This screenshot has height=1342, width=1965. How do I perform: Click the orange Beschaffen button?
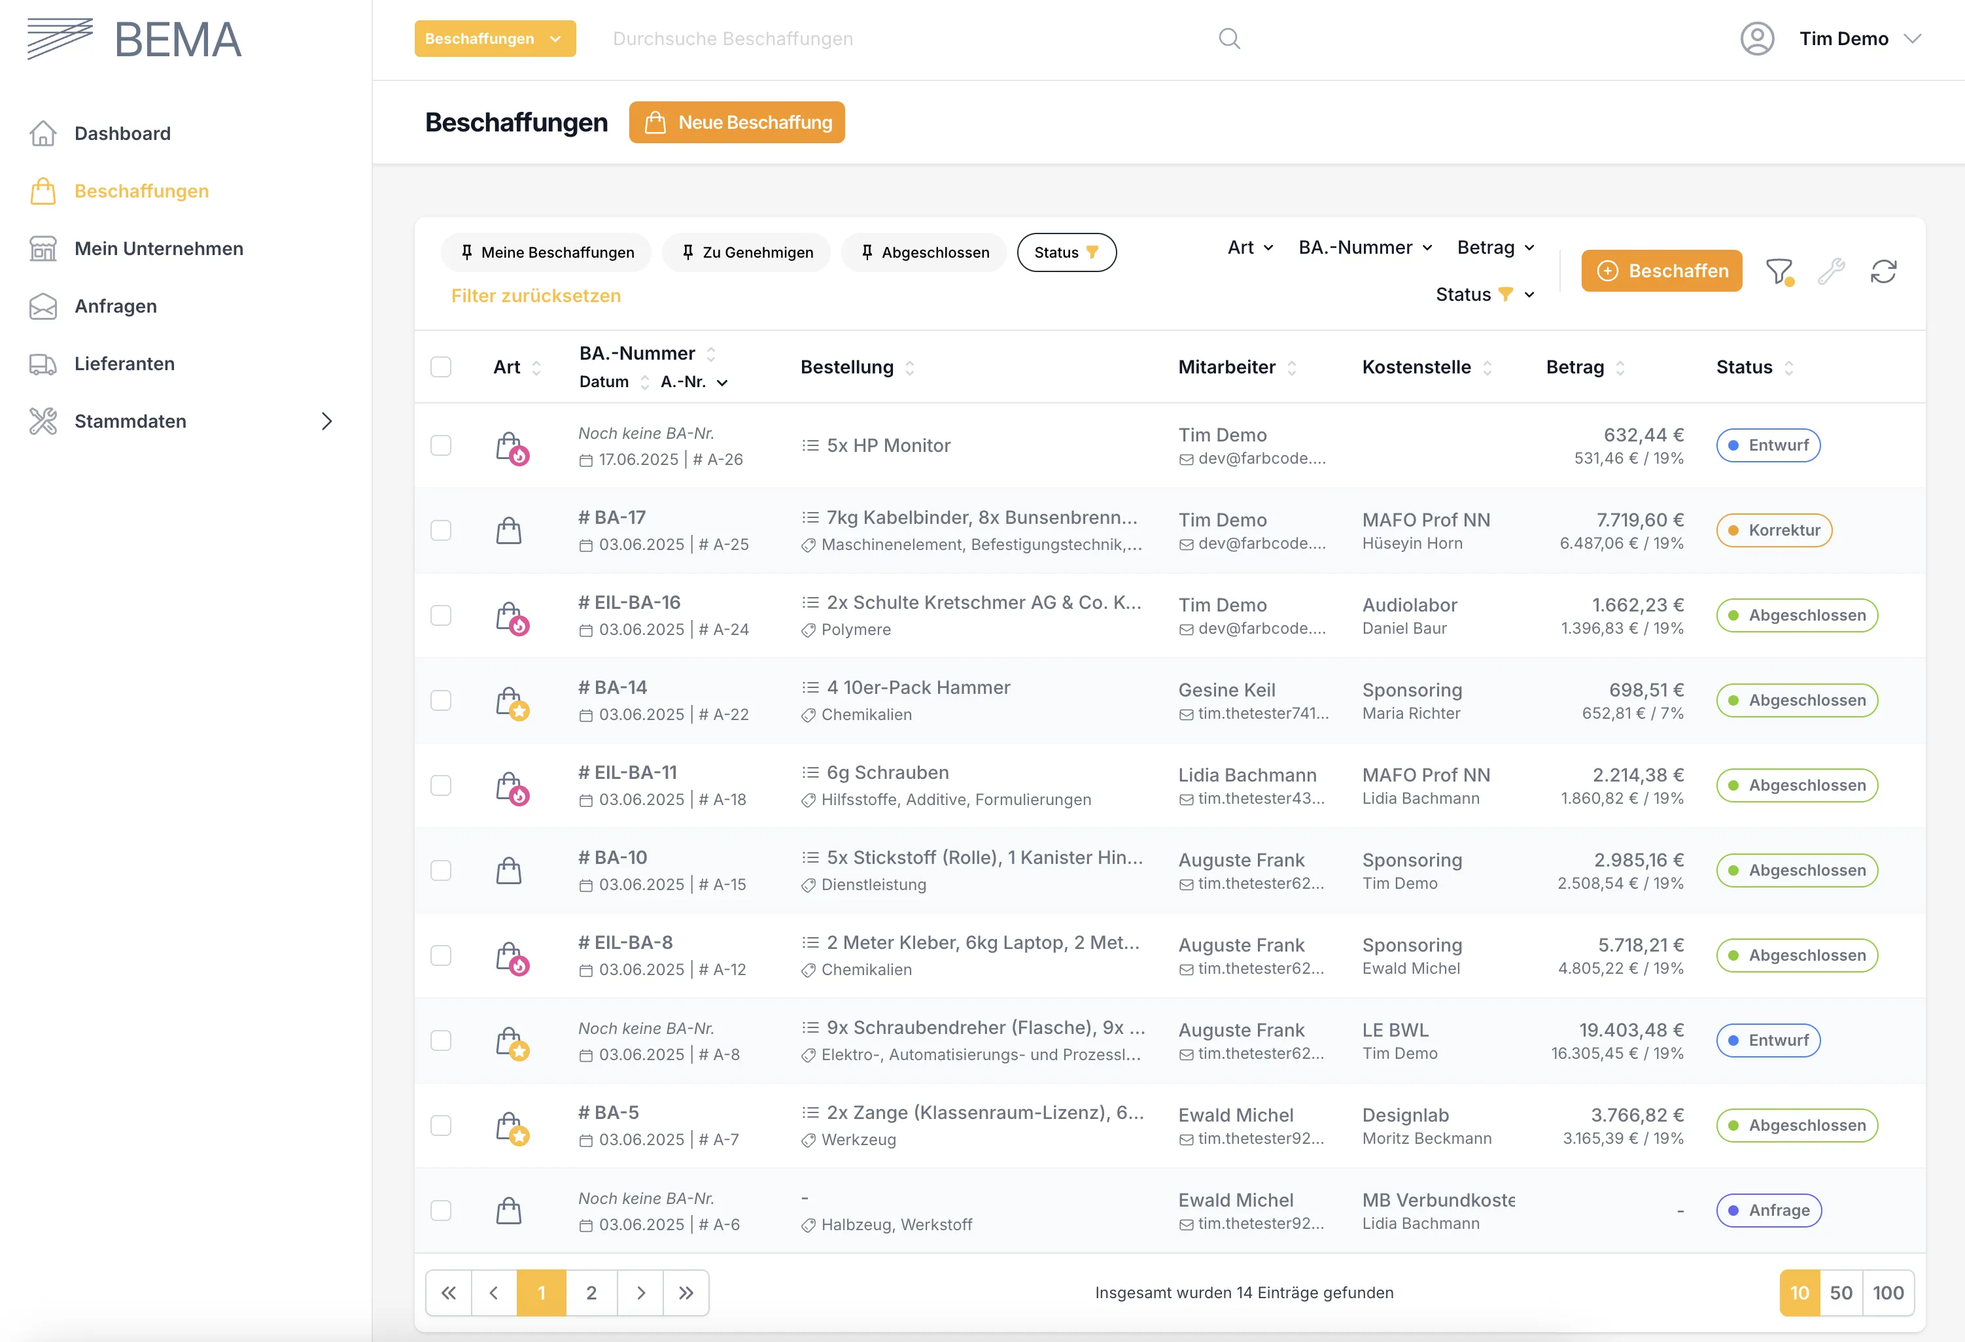pos(1661,271)
